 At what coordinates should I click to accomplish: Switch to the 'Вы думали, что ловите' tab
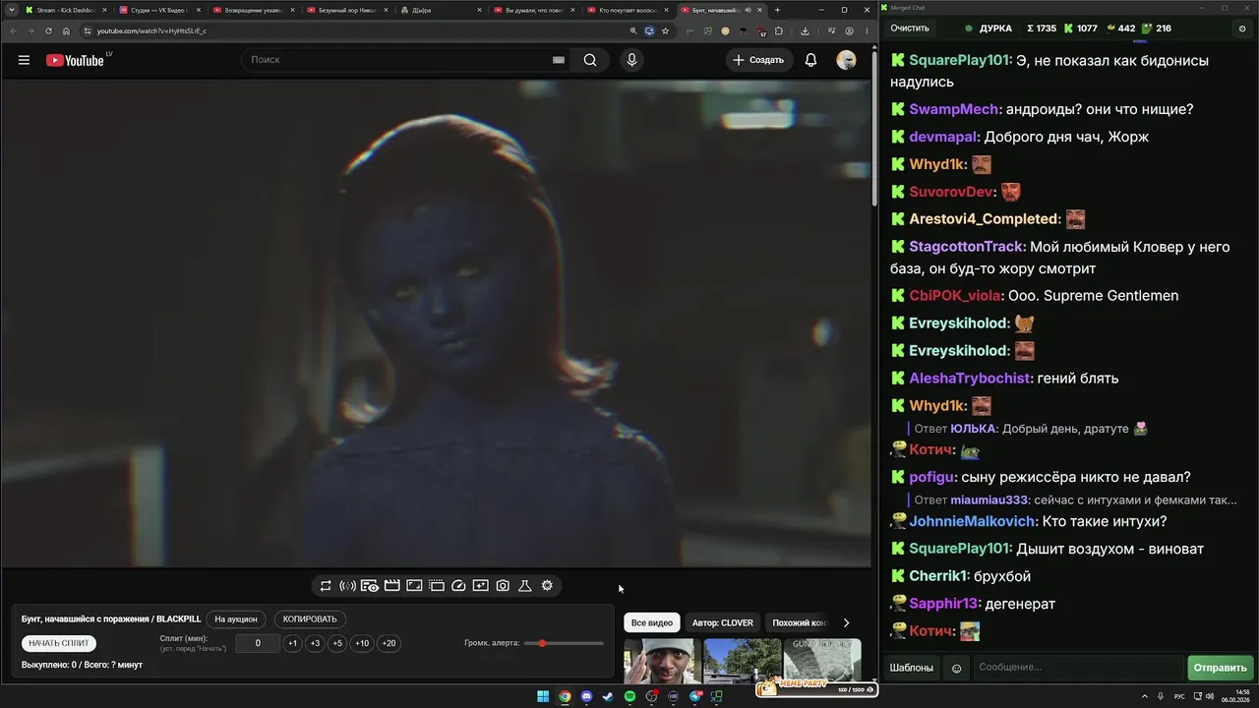pyautogui.click(x=532, y=10)
